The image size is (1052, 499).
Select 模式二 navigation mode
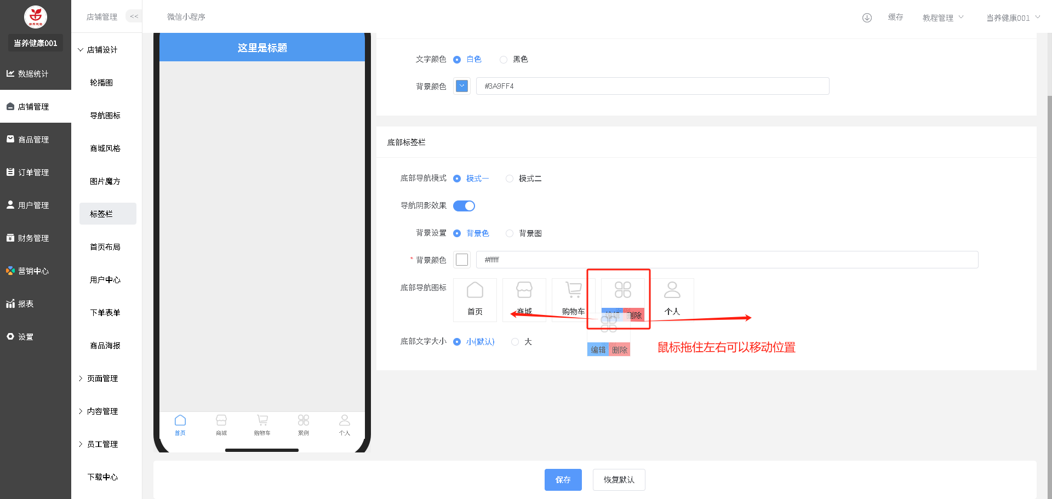pyautogui.click(x=510, y=179)
